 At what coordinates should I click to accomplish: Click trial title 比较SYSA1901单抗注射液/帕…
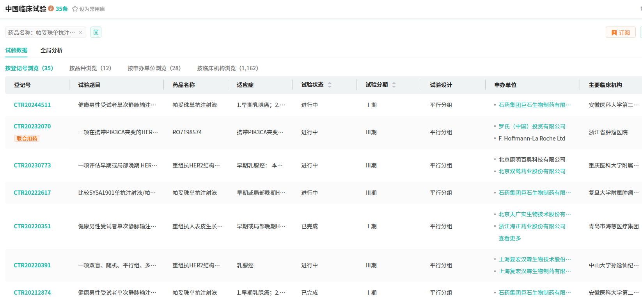pyautogui.click(x=117, y=193)
